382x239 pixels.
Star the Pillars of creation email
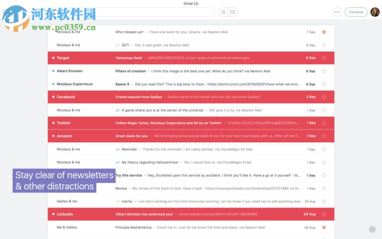(324, 71)
